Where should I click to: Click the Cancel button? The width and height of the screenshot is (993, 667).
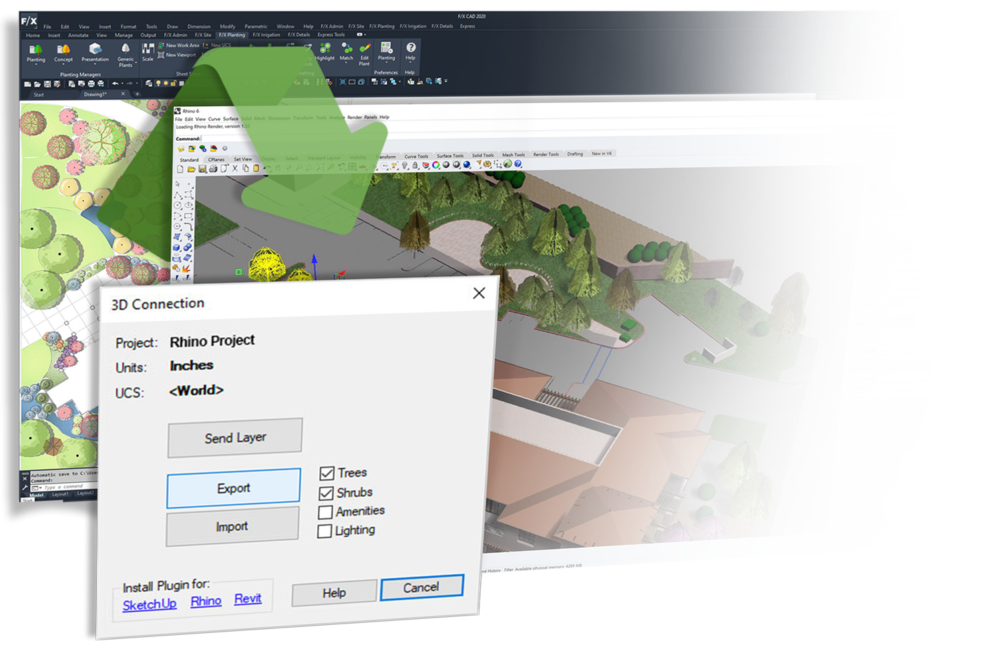click(421, 588)
